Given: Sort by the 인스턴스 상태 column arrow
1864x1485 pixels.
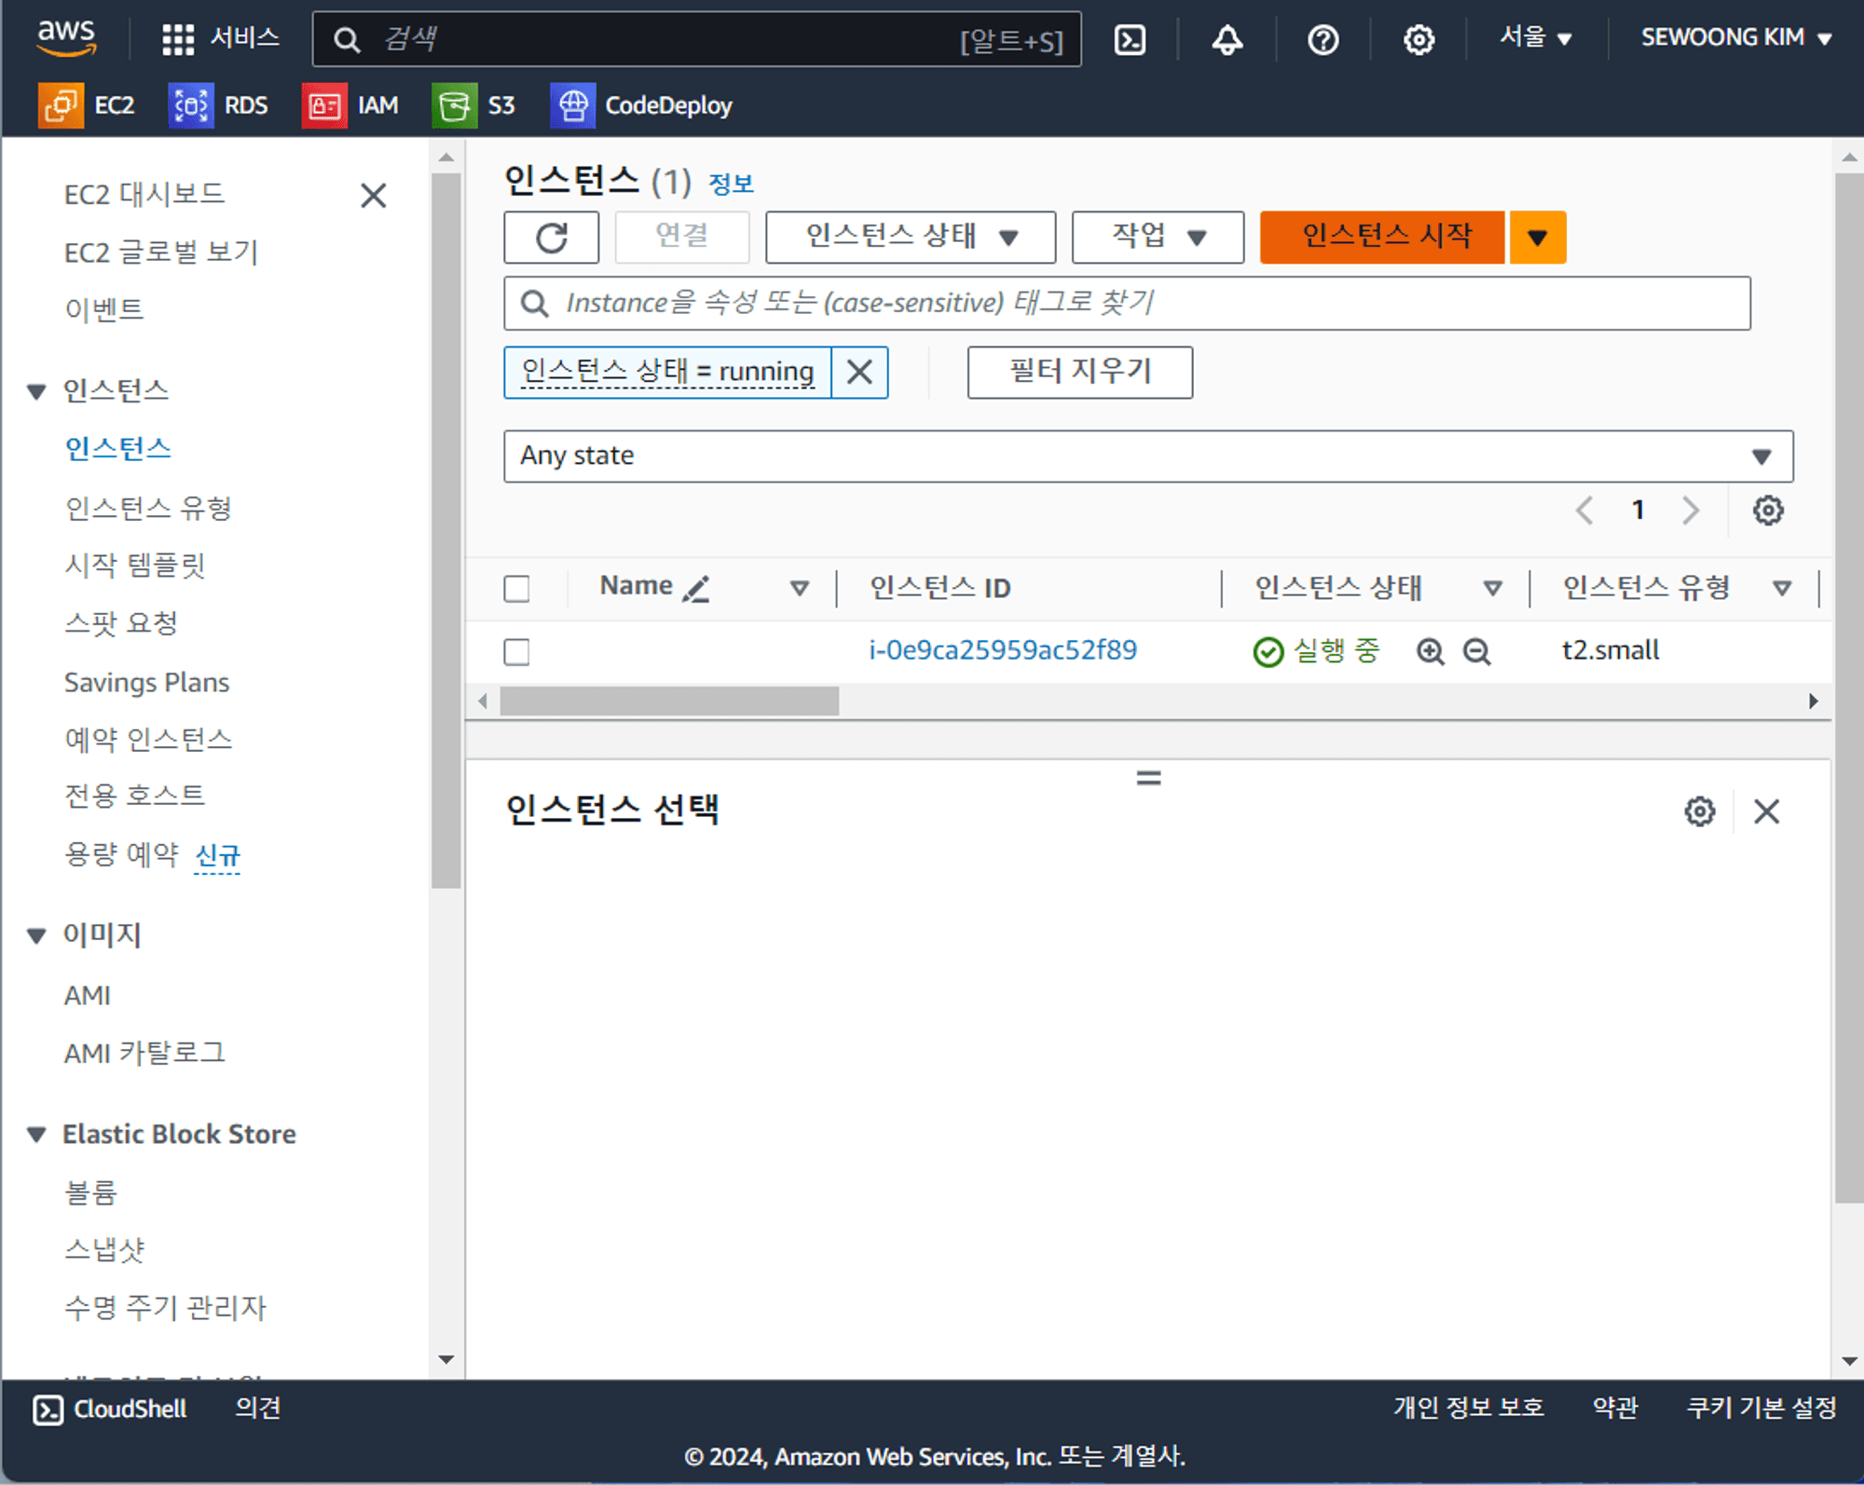Looking at the screenshot, I should [x=1492, y=588].
